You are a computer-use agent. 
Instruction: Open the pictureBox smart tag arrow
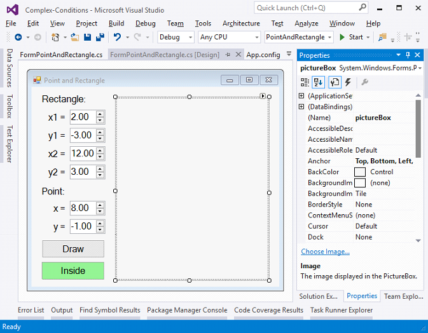(x=263, y=96)
